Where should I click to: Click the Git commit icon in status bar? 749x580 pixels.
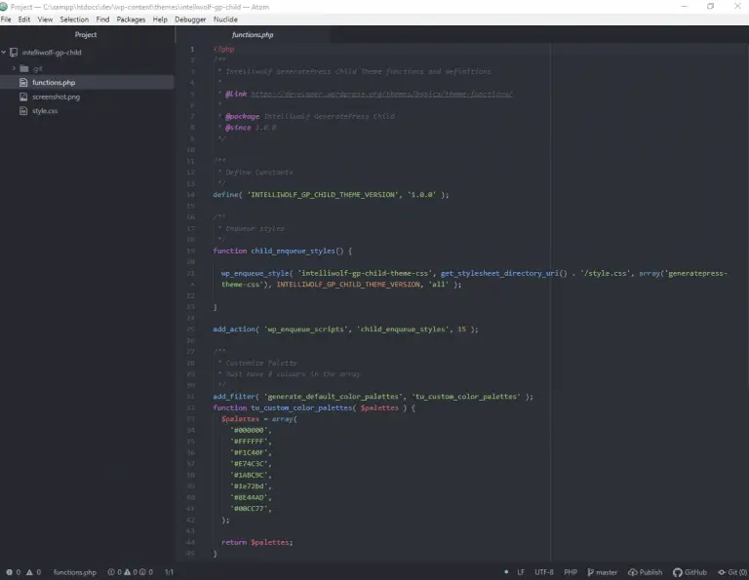pyautogui.click(x=722, y=572)
